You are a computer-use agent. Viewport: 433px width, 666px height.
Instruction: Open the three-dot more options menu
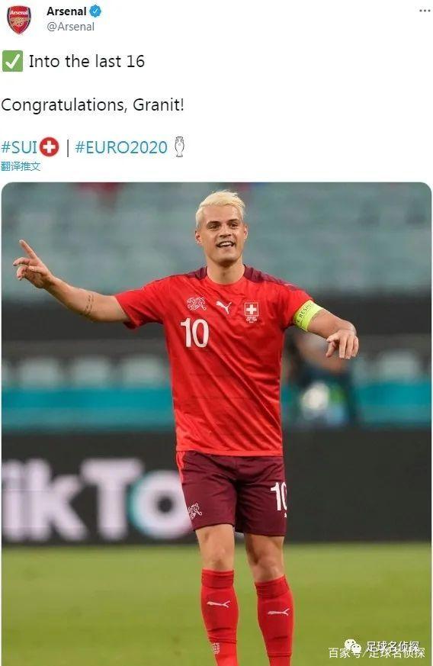click(x=425, y=11)
